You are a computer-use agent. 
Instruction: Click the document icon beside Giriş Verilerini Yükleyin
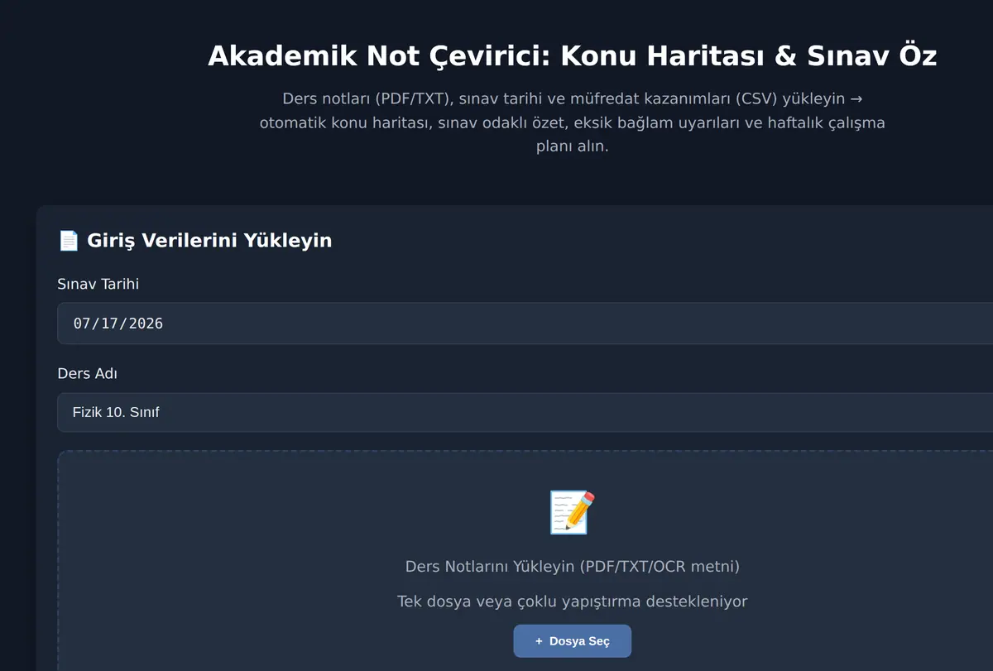69,241
